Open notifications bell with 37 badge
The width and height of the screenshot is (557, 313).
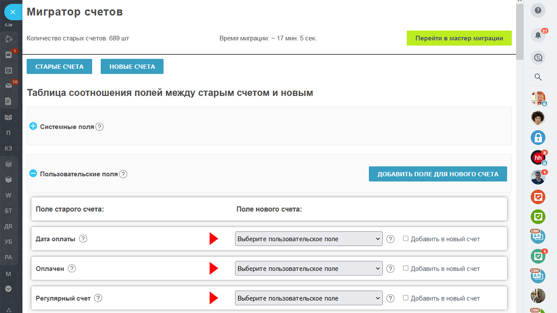538,36
